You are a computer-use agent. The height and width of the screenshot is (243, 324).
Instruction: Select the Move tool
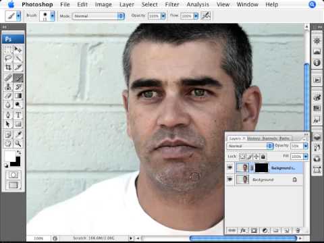pos(18,49)
